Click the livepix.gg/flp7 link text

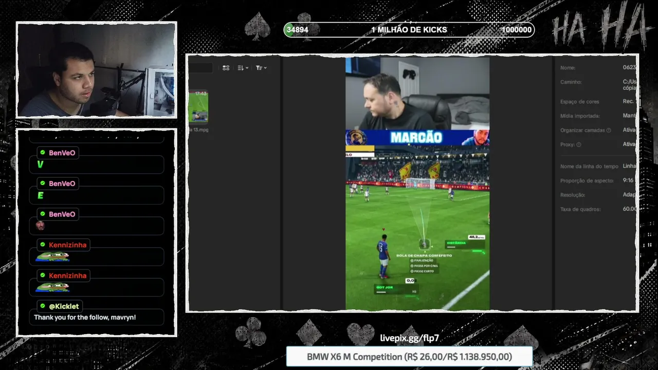click(409, 338)
